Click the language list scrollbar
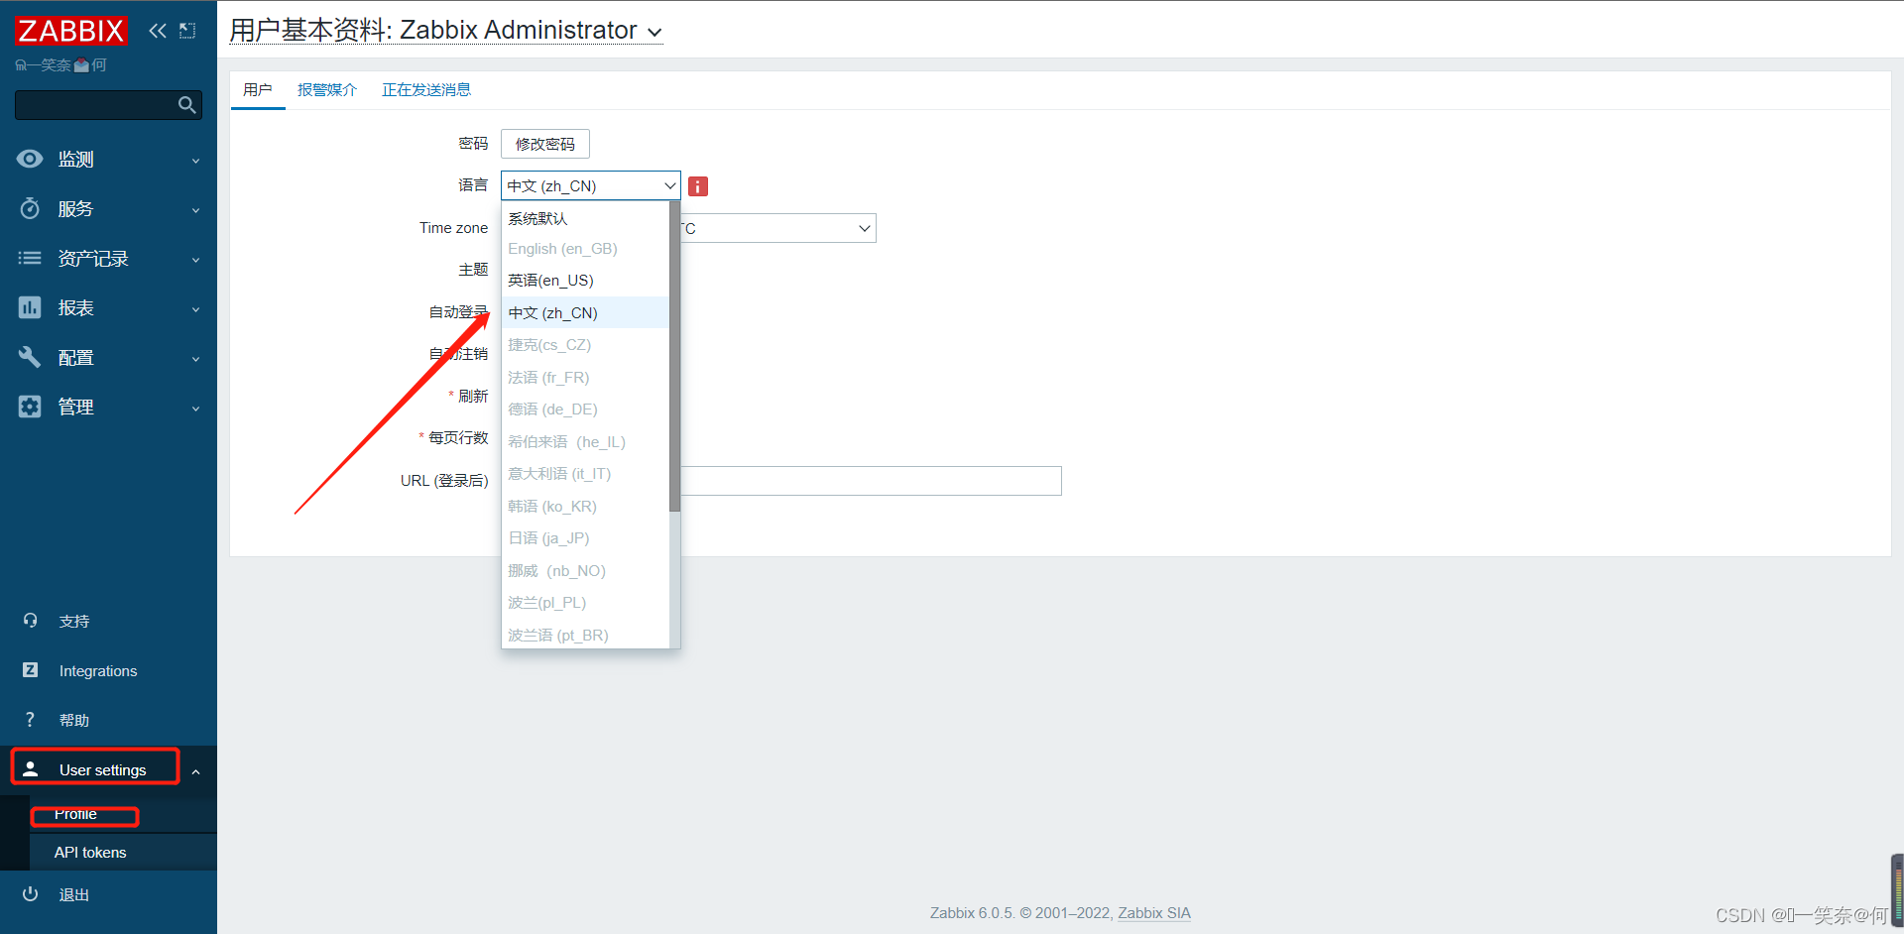This screenshot has width=1904, height=934. 674,357
